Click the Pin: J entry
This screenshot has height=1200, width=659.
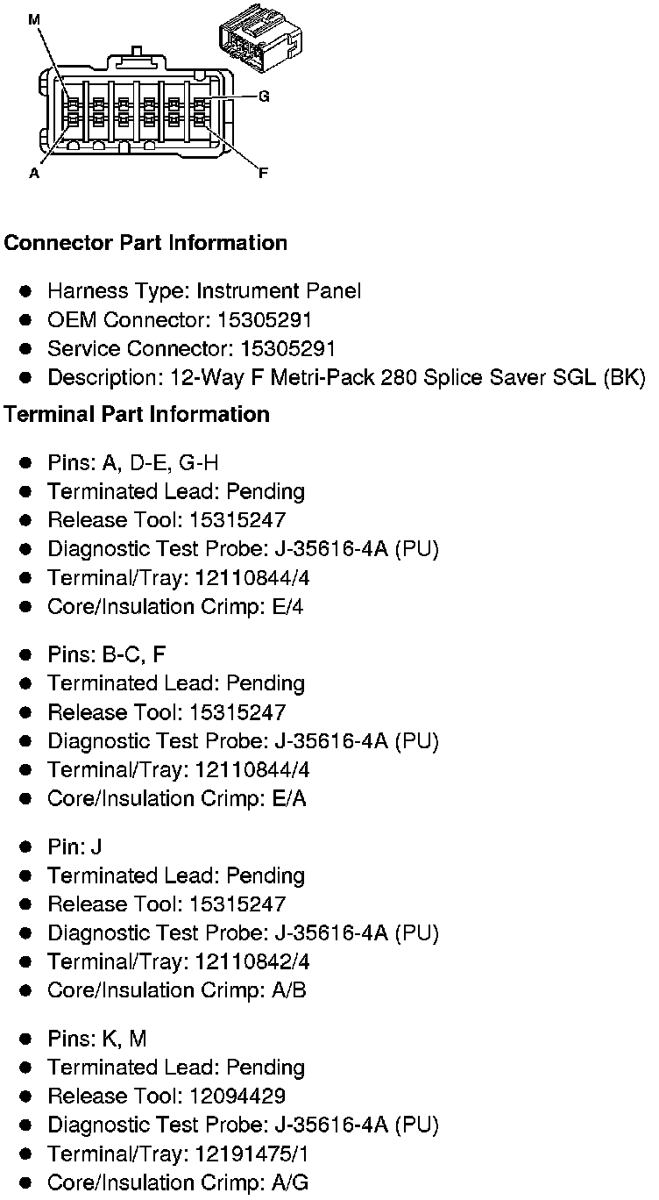(x=74, y=846)
